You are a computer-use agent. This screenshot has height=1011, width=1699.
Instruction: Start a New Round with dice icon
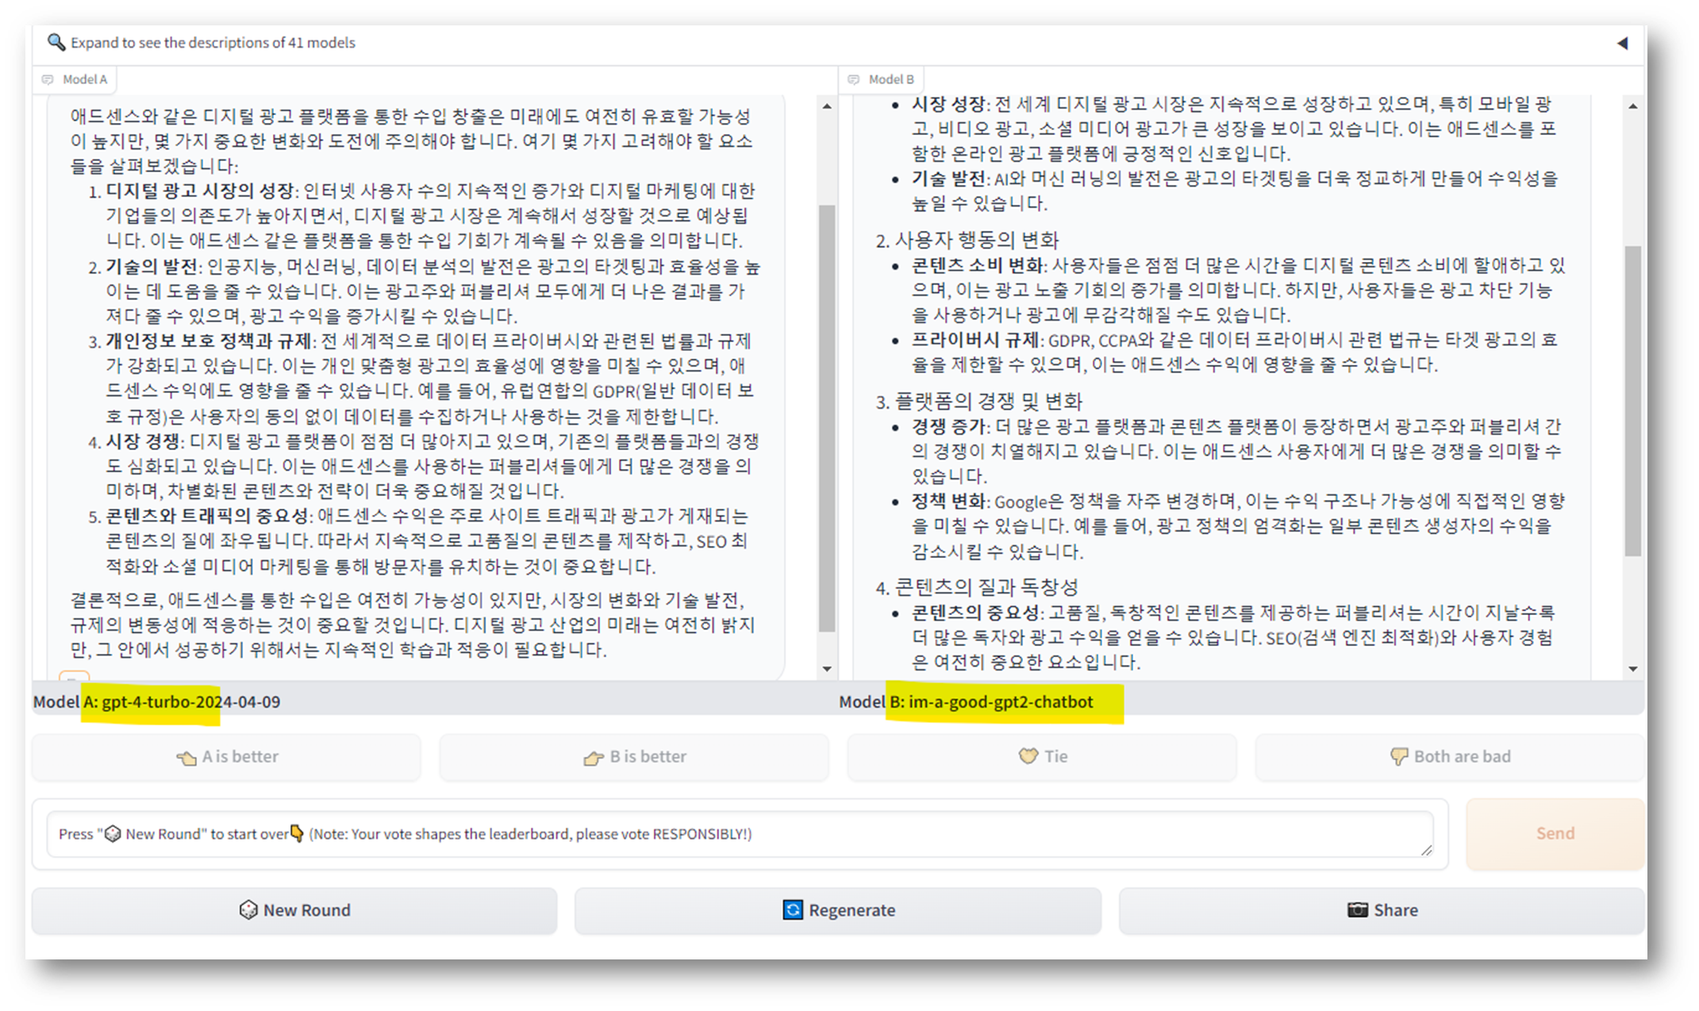click(x=248, y=910)
